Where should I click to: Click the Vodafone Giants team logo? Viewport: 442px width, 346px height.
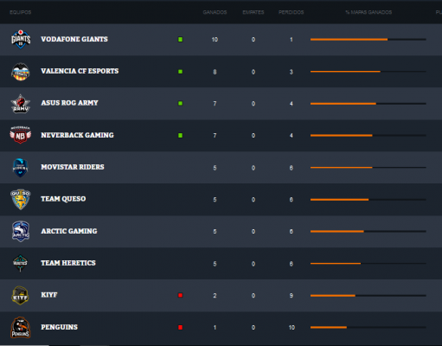tap(21, 39)
